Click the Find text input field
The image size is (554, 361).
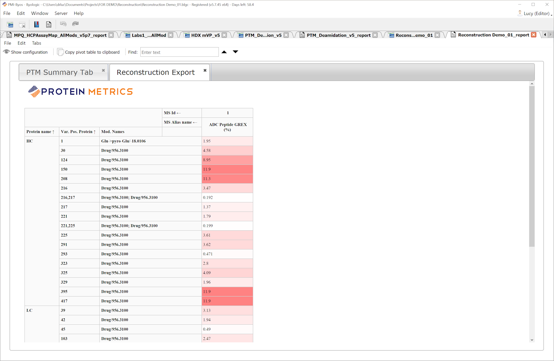[179, 52]
